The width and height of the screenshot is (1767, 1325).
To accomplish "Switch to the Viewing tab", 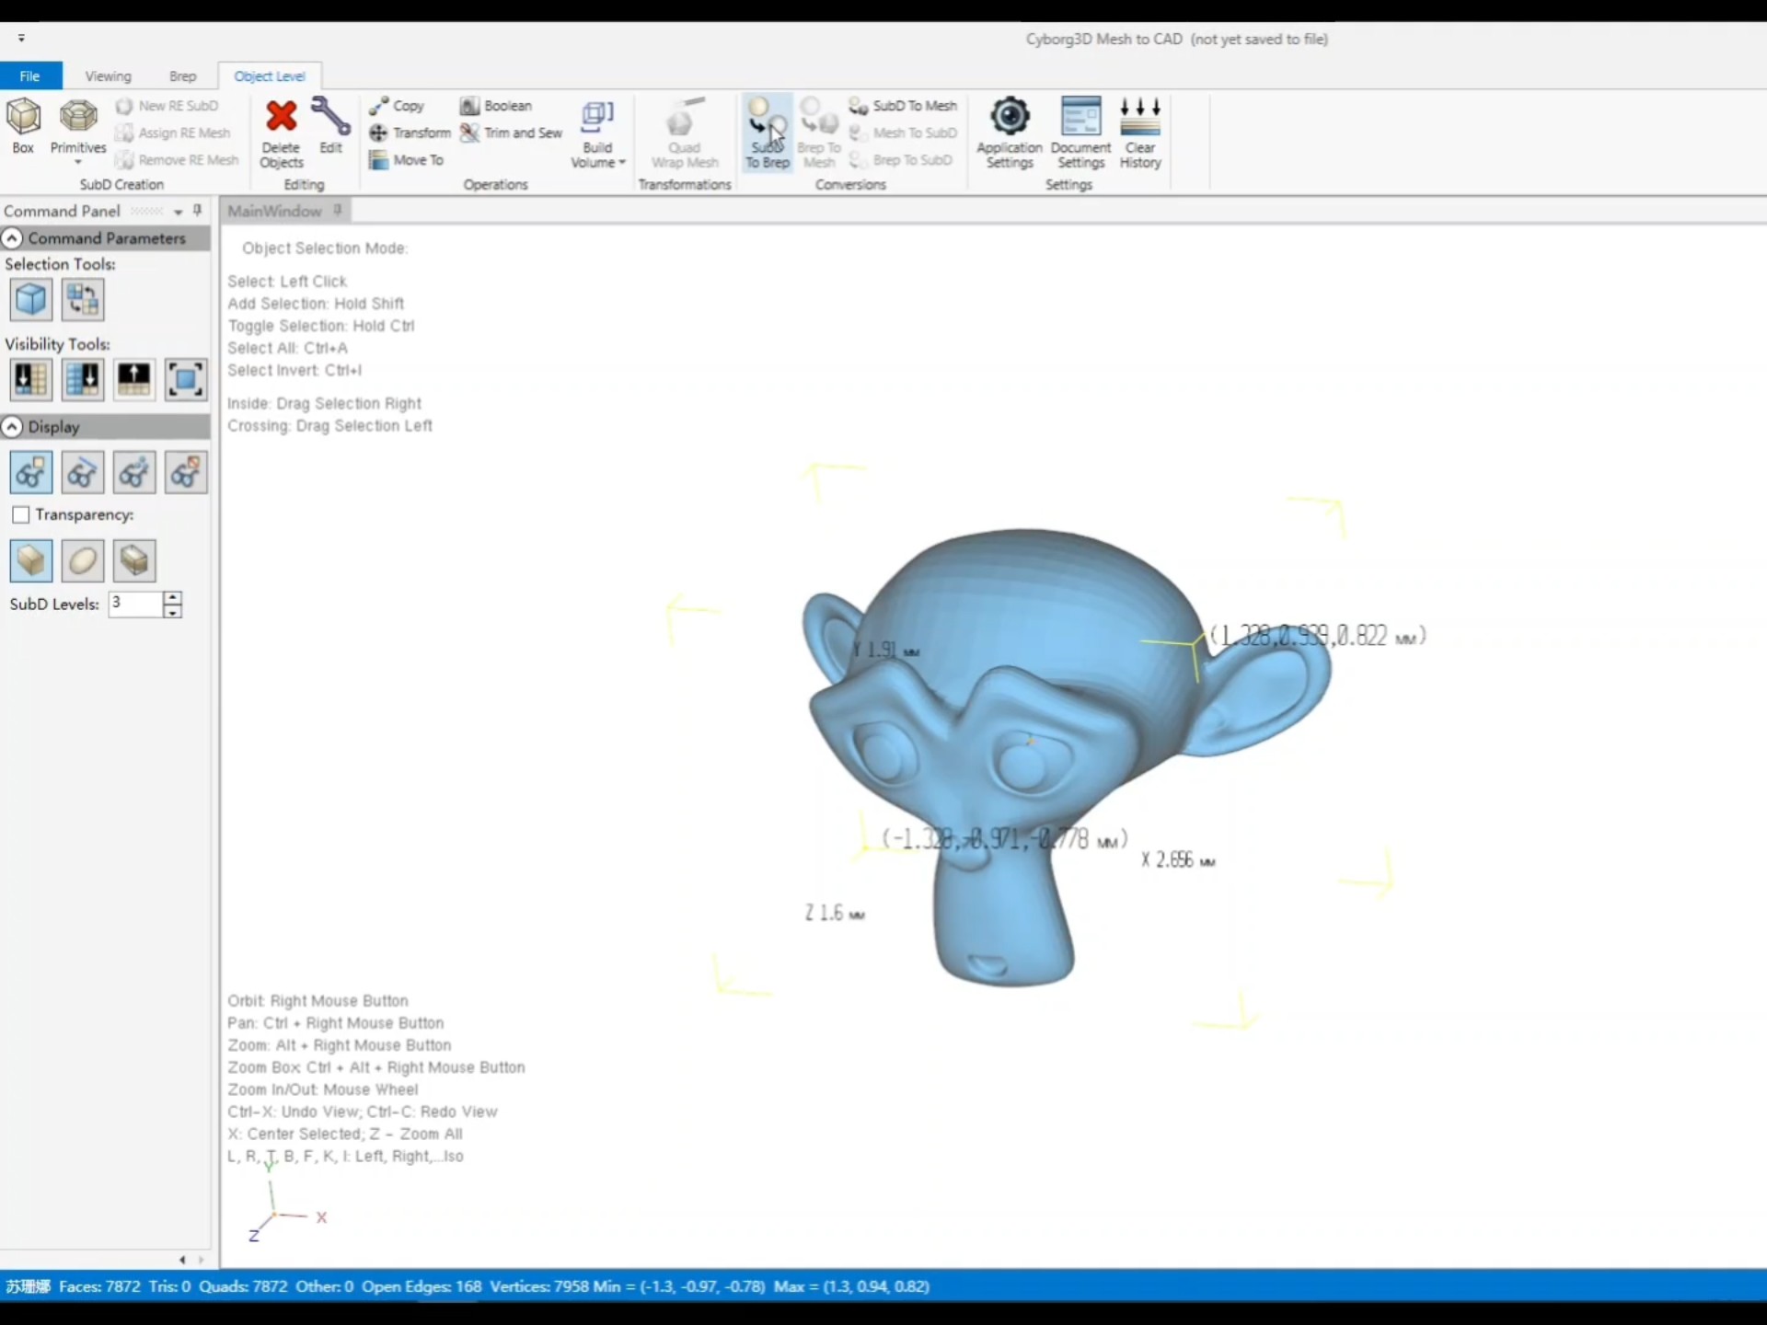I will click(x=109, y=75).
